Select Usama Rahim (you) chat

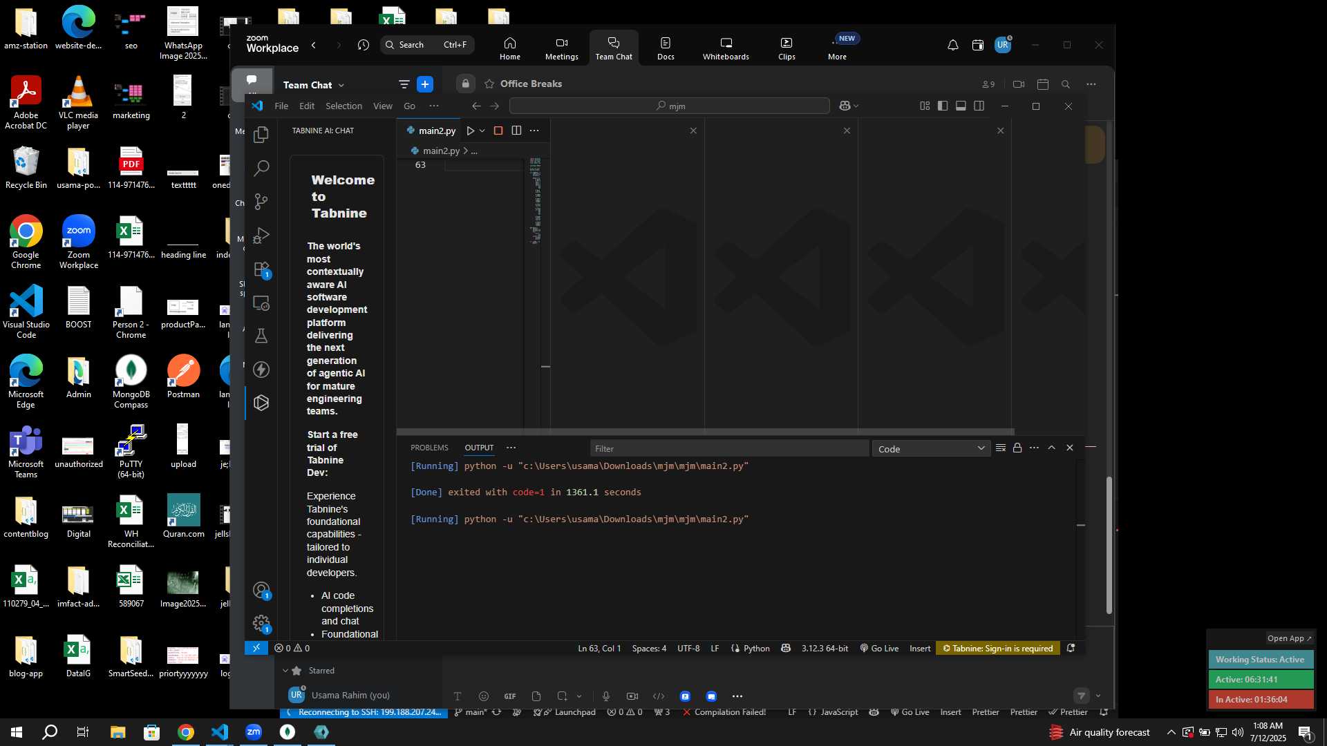tap(350, 696)
